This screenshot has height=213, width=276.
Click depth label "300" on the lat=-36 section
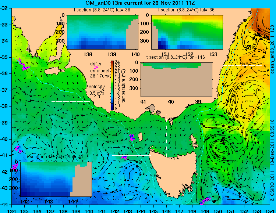click(x=145, y=41)
